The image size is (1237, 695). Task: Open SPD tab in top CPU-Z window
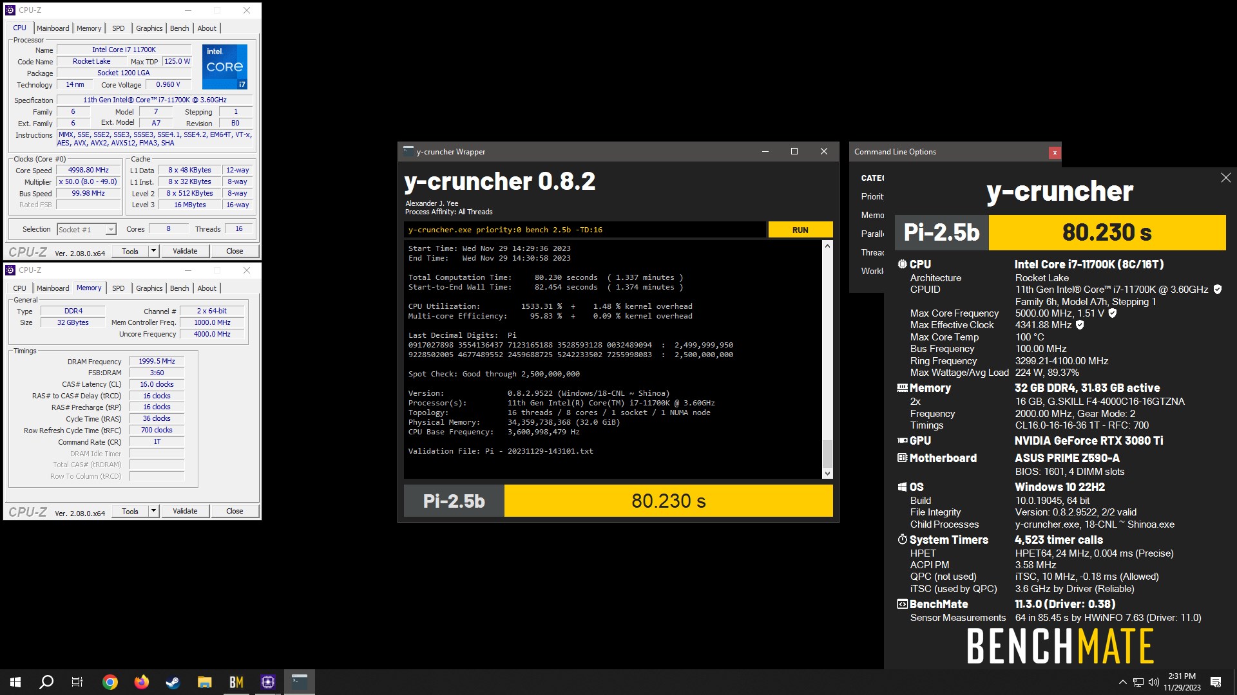[x=119, y=28]
